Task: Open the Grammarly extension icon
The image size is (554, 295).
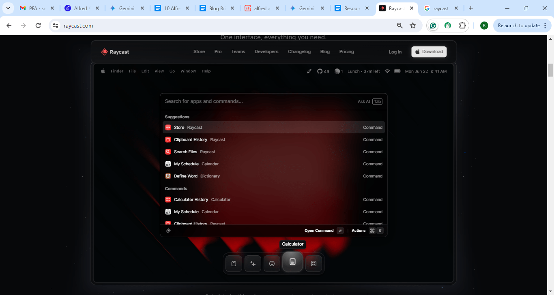Action: [433, 26]
